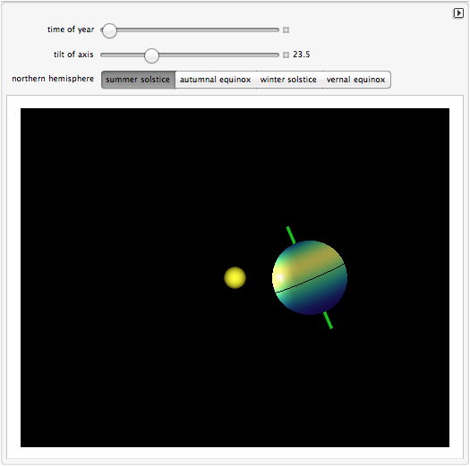Click the time of year label

[71, 30]
